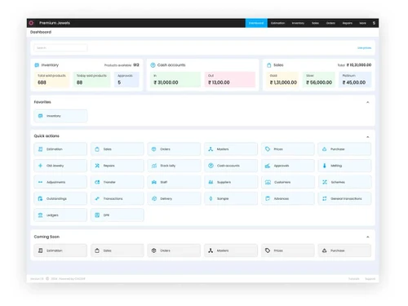
Task: Collapse the Coming Soon section
Action: point(367,237)
